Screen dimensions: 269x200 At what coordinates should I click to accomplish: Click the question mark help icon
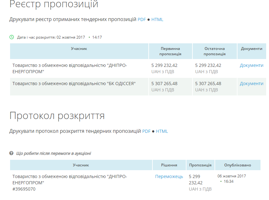(11, 153)
